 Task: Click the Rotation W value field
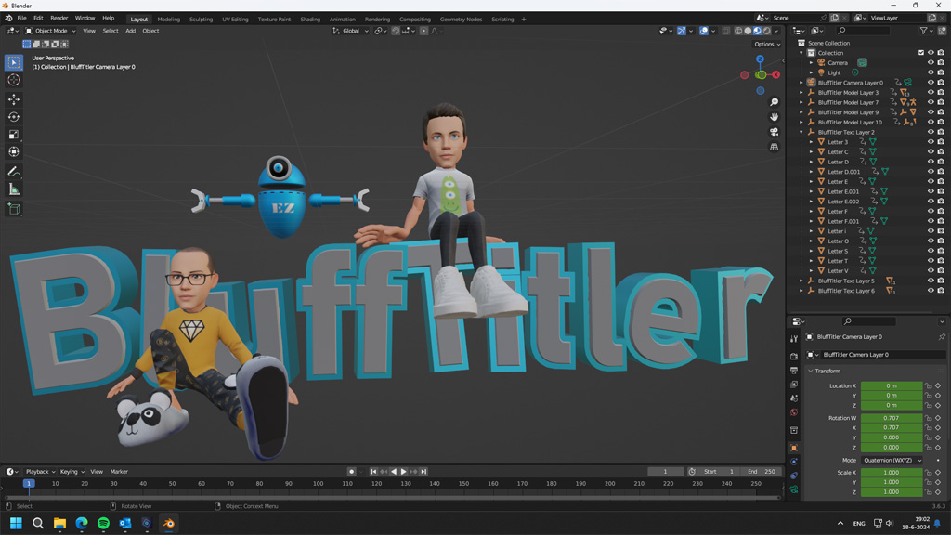892,418
